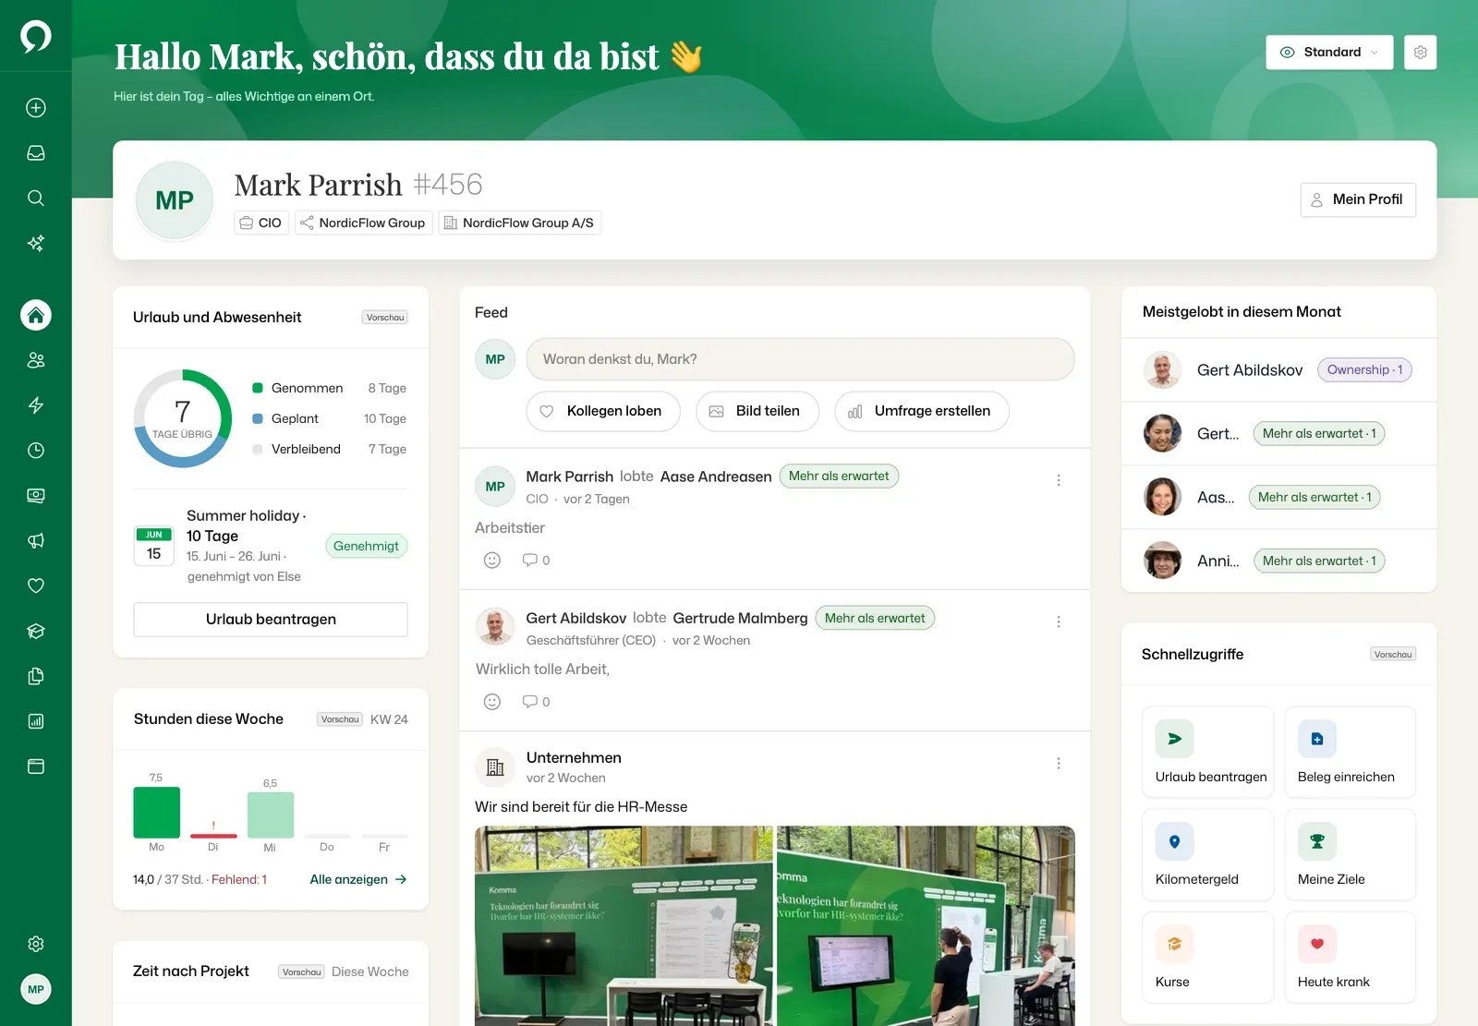Open Meine Ziele quick access tile
This screenshot has height=1026, width=1478.
(x=1351, y=854)
